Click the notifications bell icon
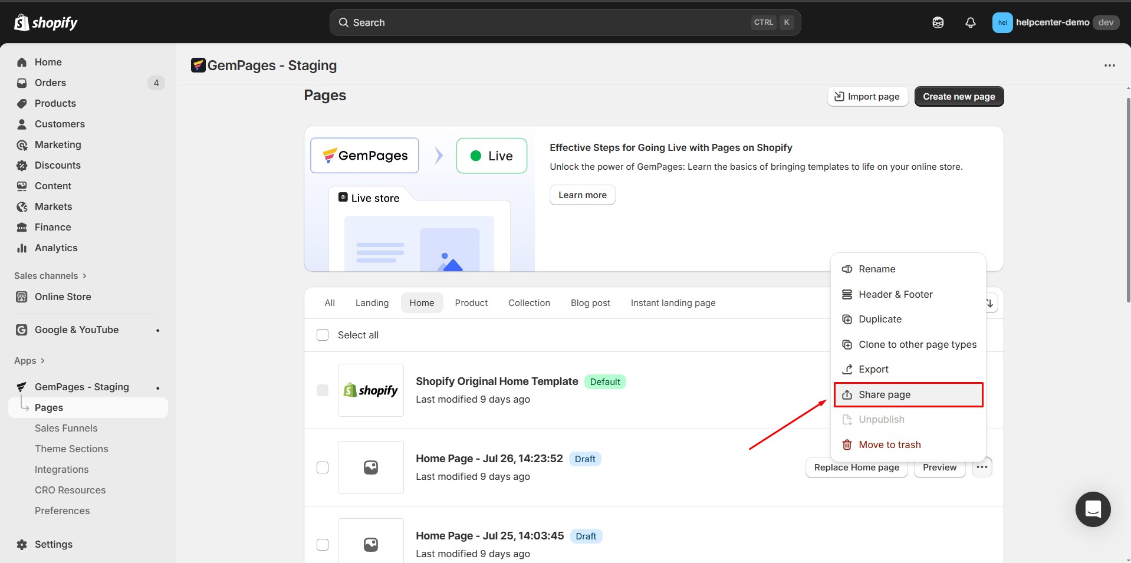Image resolution: width=1131 pixels, height=563 pixels. pyautogui.click(x=970, y=22)
